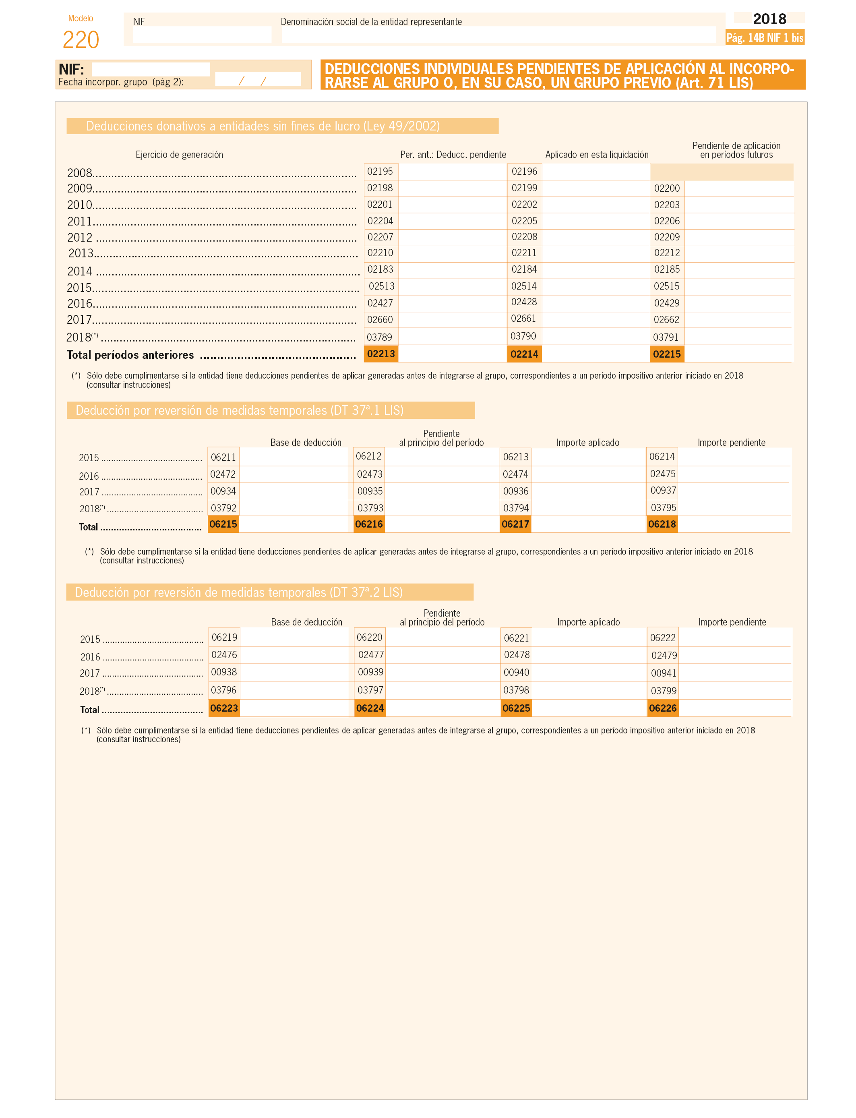Viewport: 856px width, 1118px height.
Task: Click total field for box 06218
Action: (x=735, y=524)
